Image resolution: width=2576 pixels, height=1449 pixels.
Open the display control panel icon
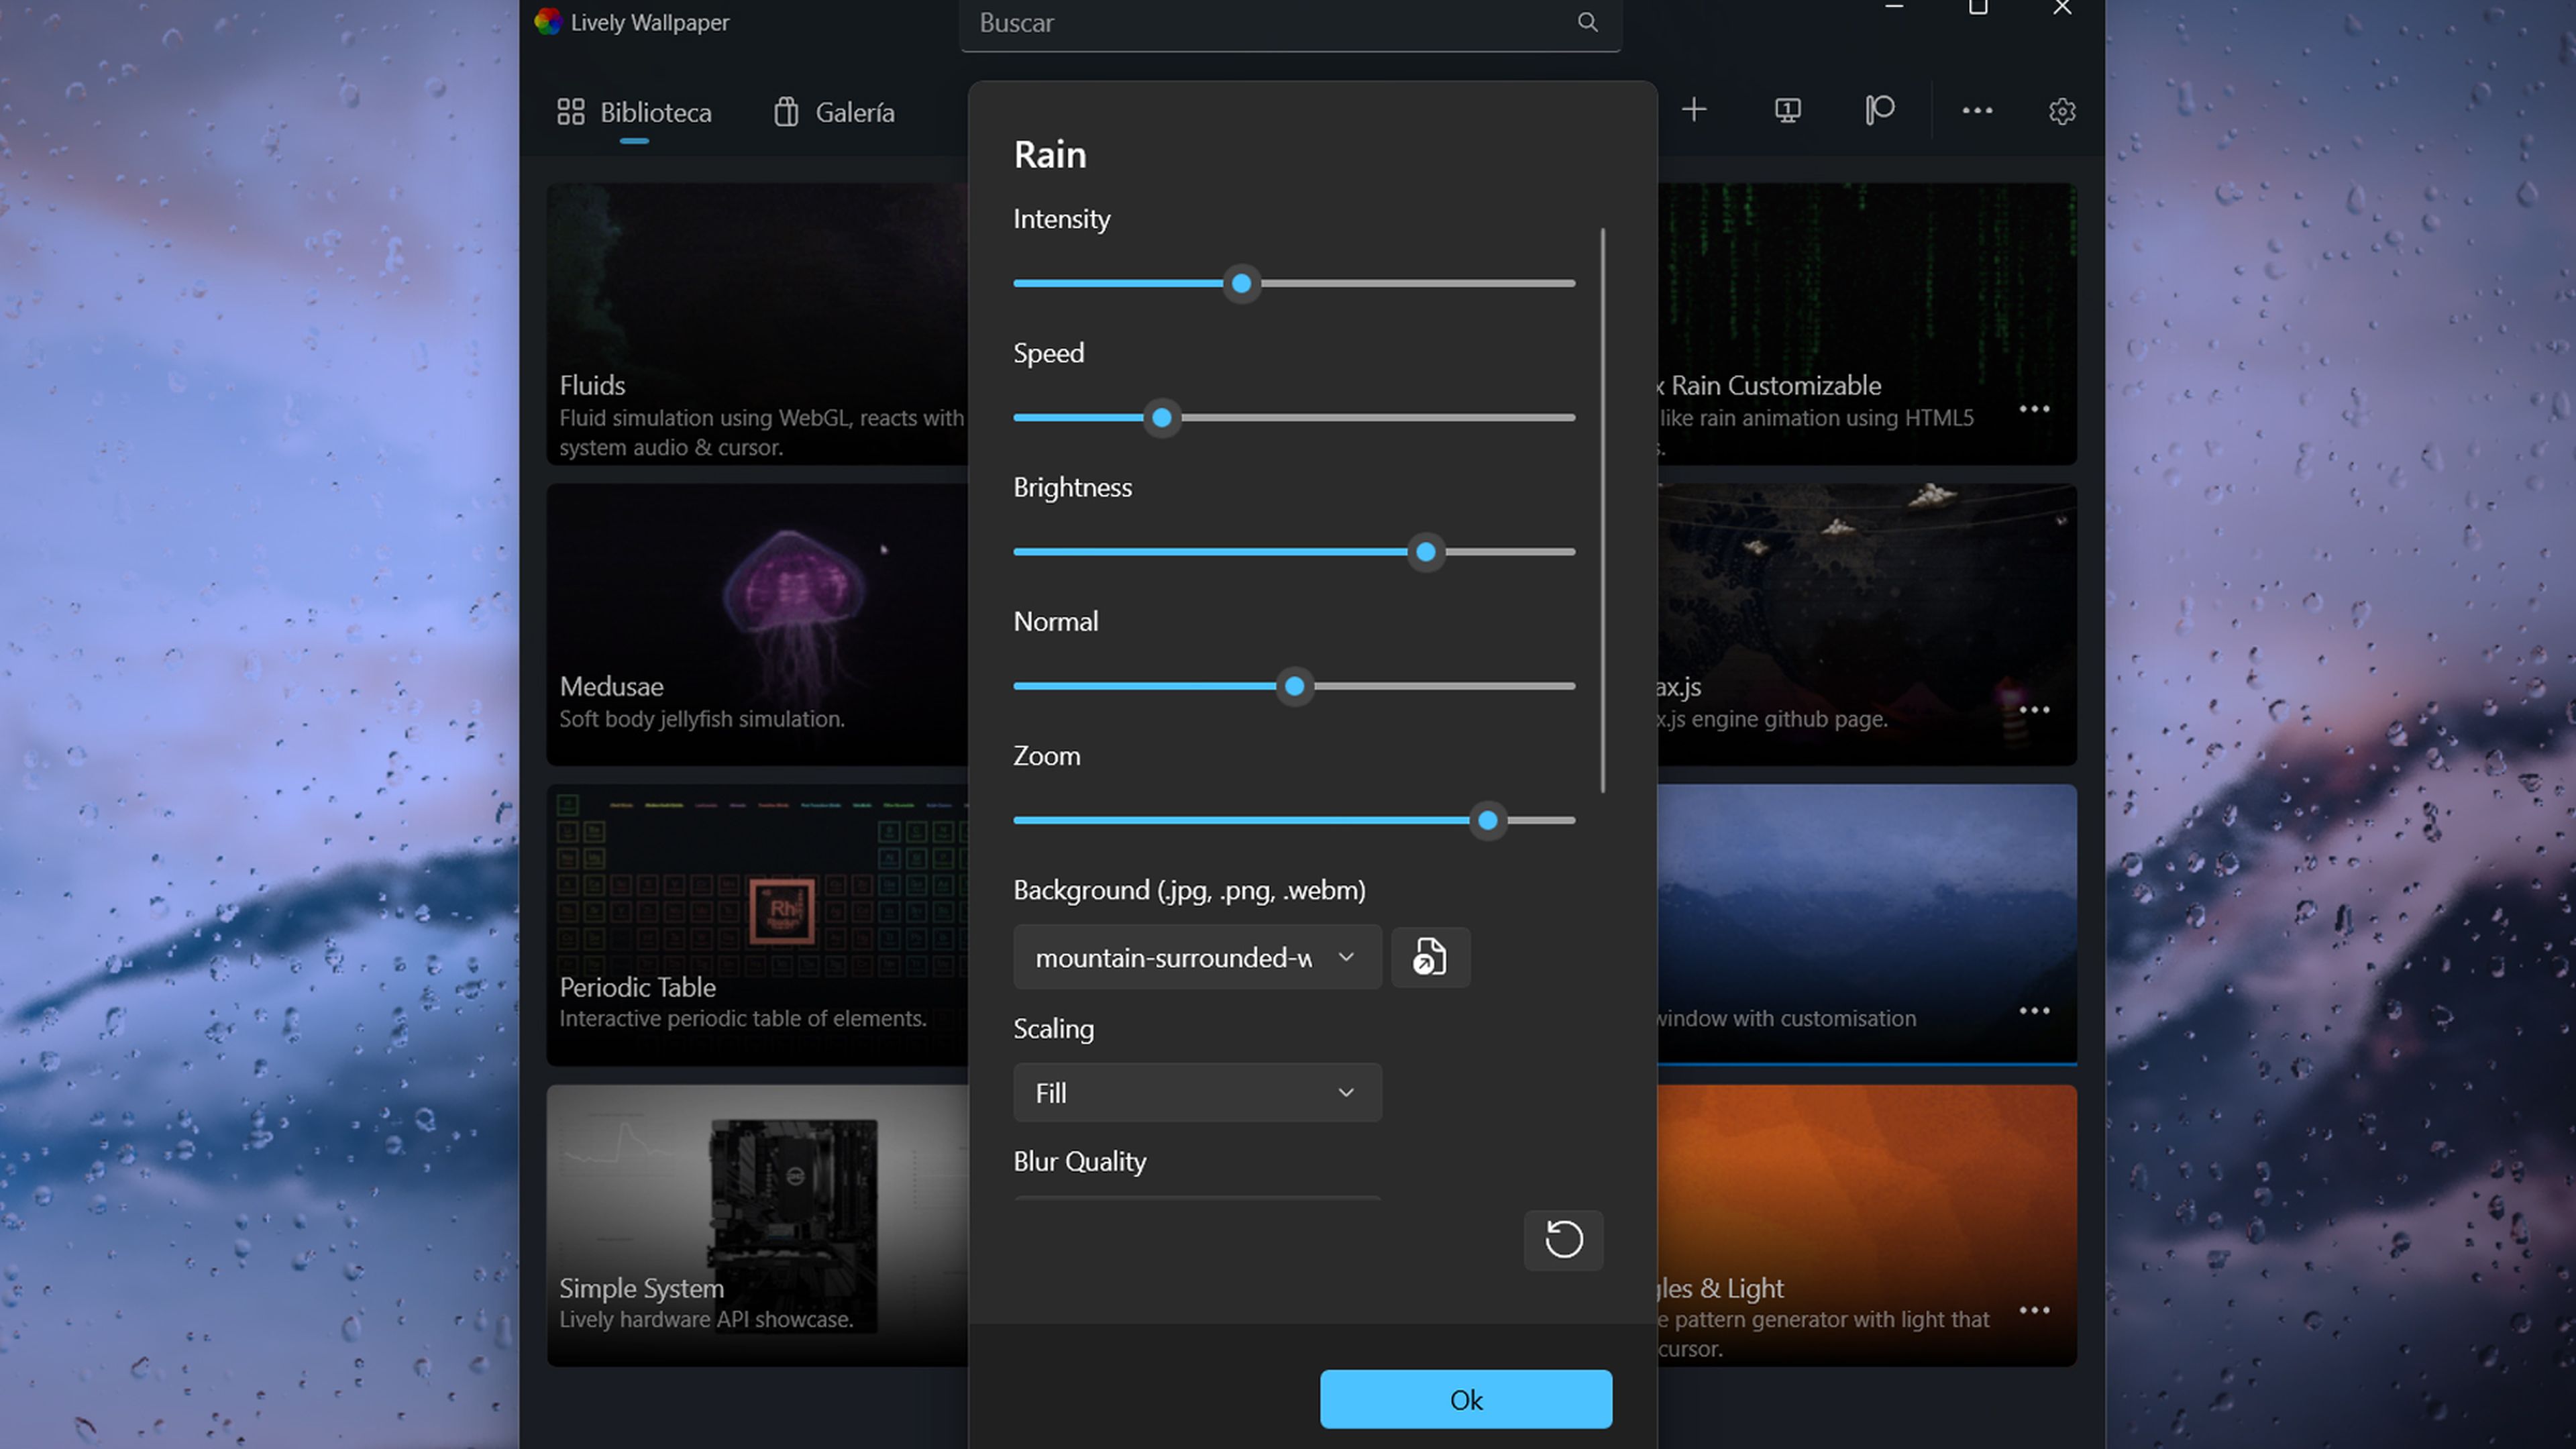pyautogui.click(x=1787, y=110)
